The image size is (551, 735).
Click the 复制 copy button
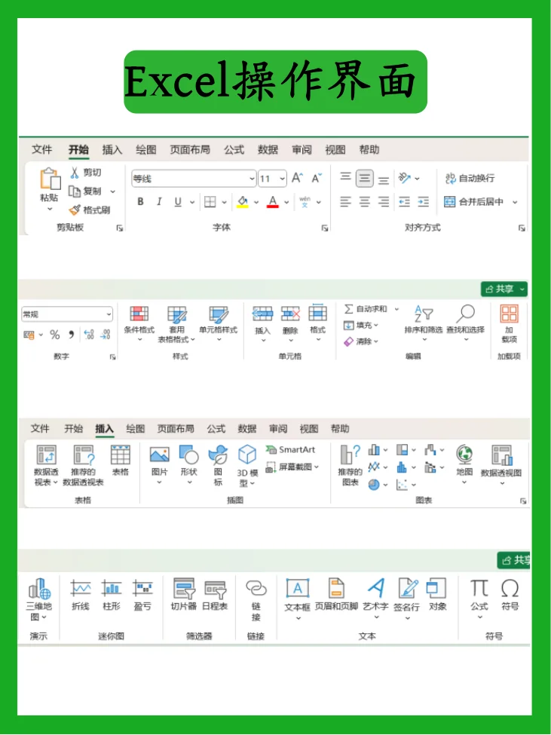click(85, 191)
